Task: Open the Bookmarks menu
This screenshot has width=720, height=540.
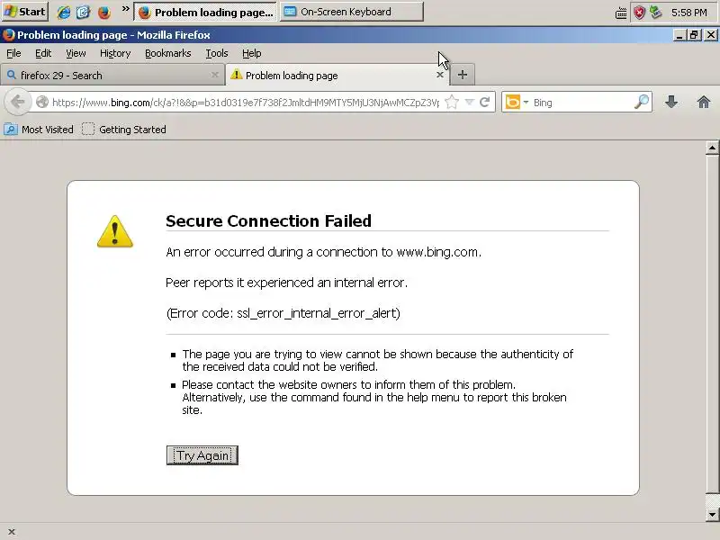Action: click(x=167, y=53)
